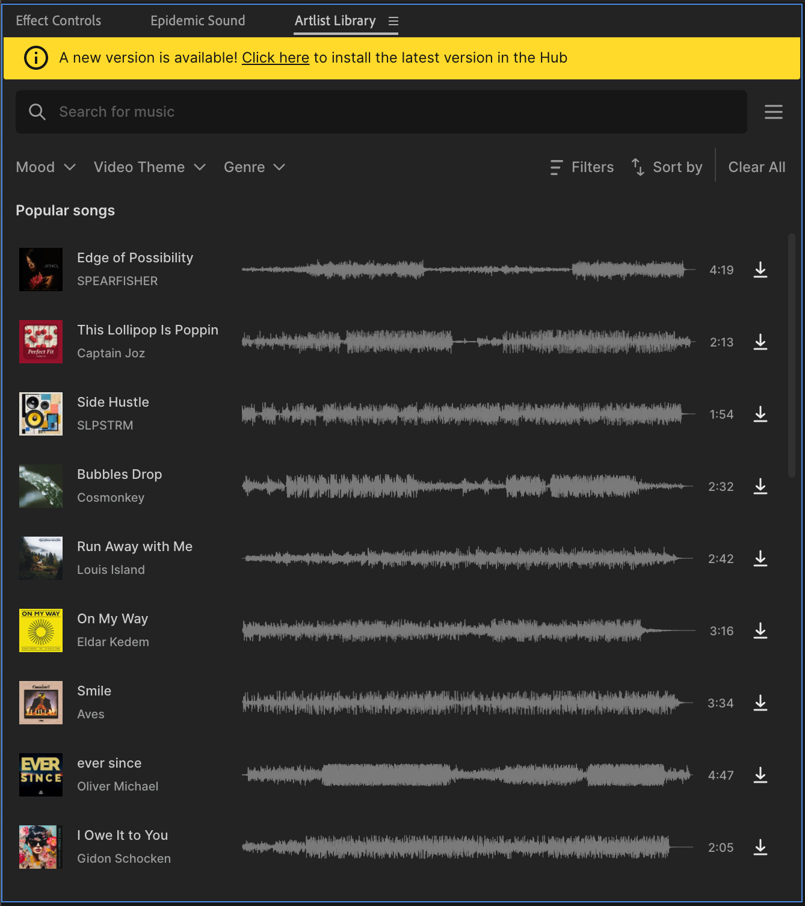
Task: Expand the Genre dropdown
Action: 254,167
